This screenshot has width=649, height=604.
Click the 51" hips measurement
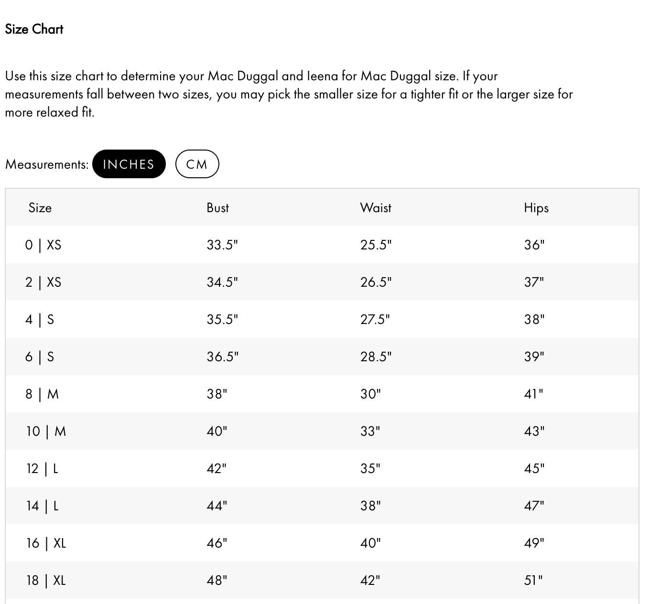point(533,581)
